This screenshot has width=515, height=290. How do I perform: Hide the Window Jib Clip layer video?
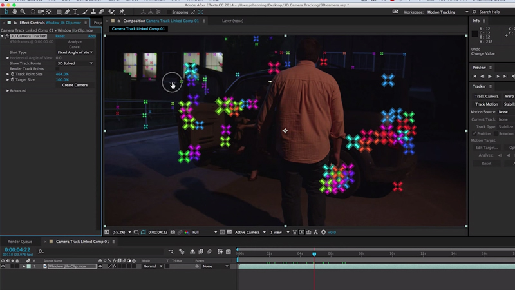[3, 266]
